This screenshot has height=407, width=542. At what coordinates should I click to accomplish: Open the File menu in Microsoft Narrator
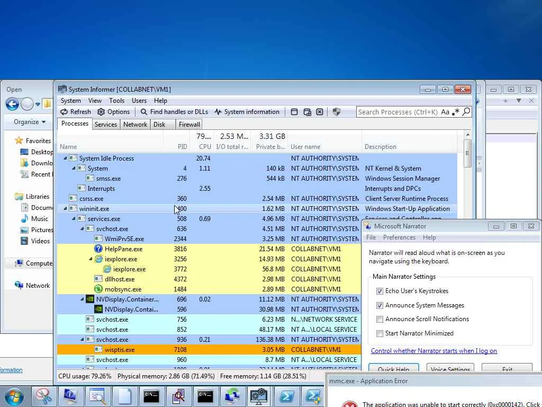pos(371,237)
